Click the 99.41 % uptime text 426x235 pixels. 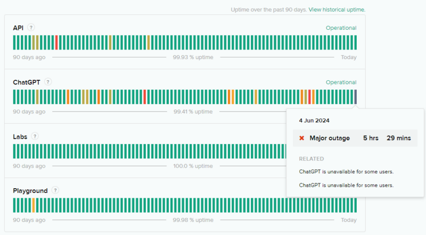[193, 112]
